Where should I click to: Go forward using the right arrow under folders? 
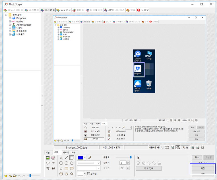(24, 176)
